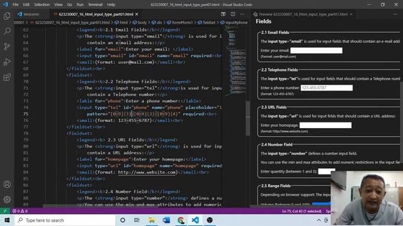Open the Edit menu
Viewport: 403px width, 226px height.
tap(26, 4)
